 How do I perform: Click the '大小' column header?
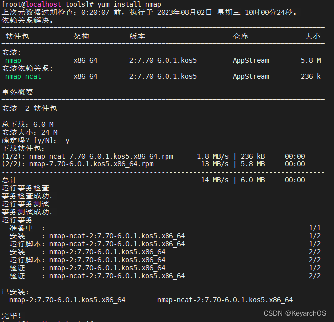[x=313, y=36]
